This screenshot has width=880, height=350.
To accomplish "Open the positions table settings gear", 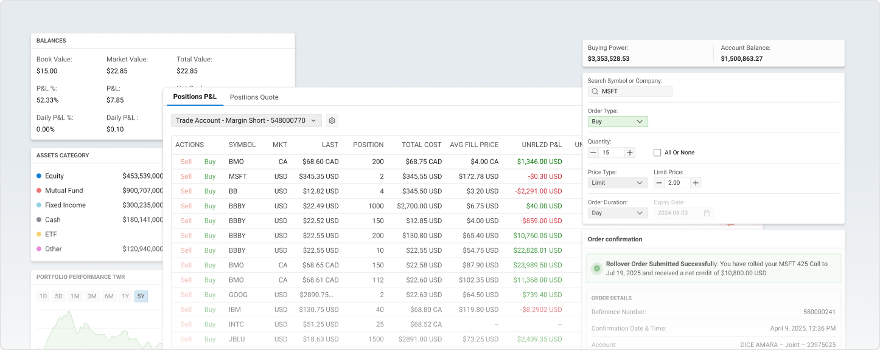I will coord(332,121).
